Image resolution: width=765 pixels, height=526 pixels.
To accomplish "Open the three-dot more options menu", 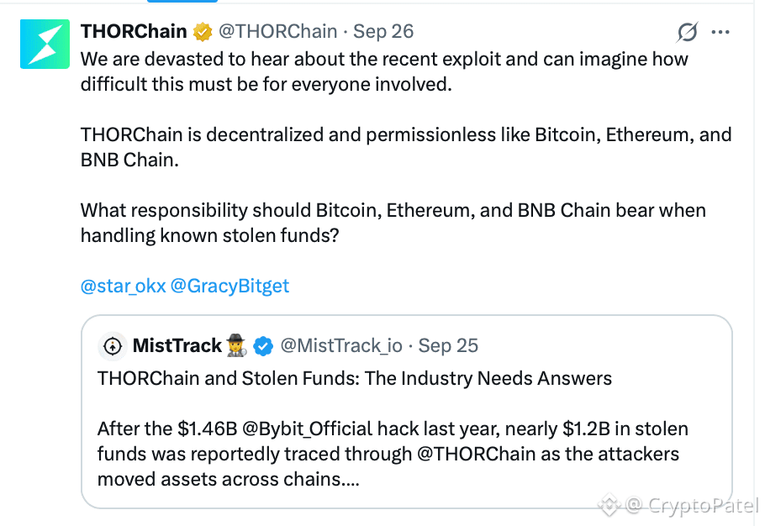I will tap(720, 32).
